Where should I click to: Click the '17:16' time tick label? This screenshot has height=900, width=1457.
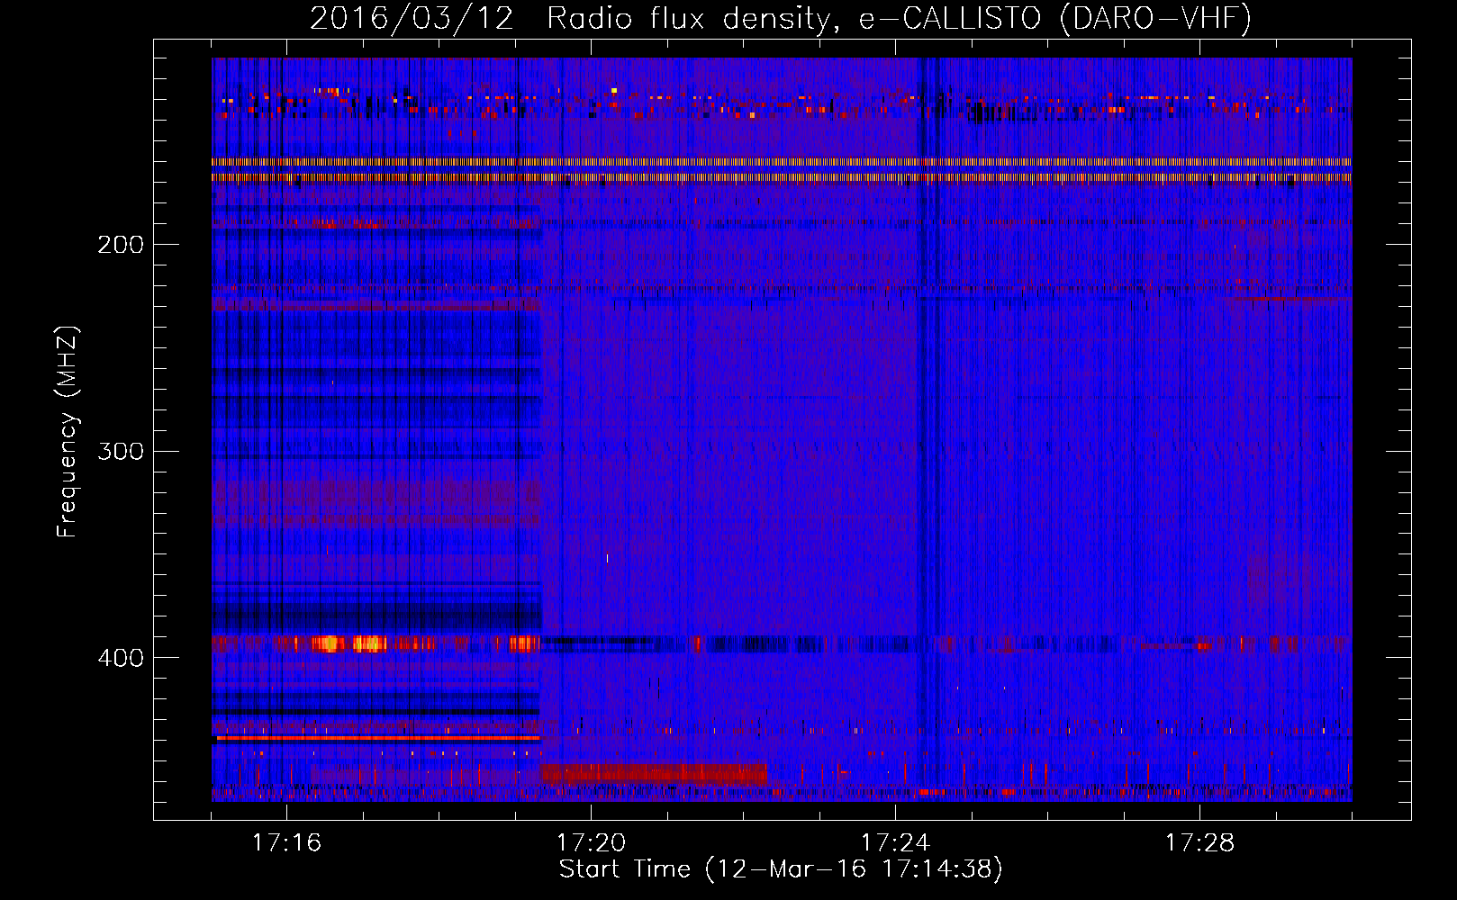(x=286, y=842)
